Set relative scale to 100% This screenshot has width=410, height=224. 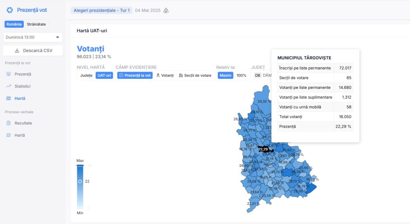pyautogui.click(x=241, y=75)
